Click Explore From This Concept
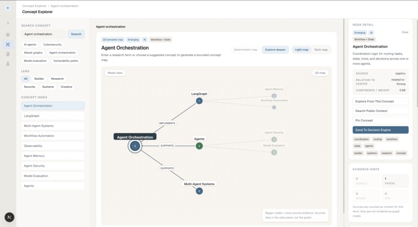418x227 pixels. (x=381, y=101)
